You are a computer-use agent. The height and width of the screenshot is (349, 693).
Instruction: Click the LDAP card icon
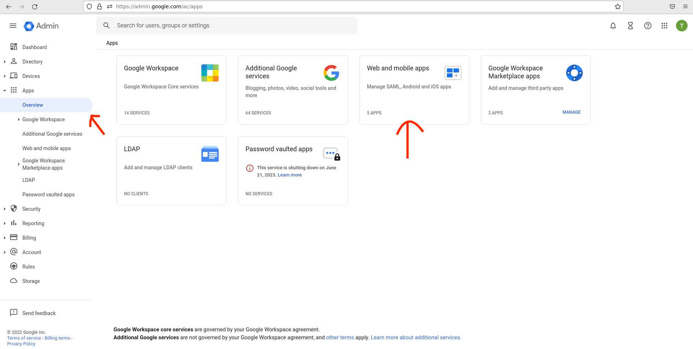pyautogui.click(x=210, y=154)
